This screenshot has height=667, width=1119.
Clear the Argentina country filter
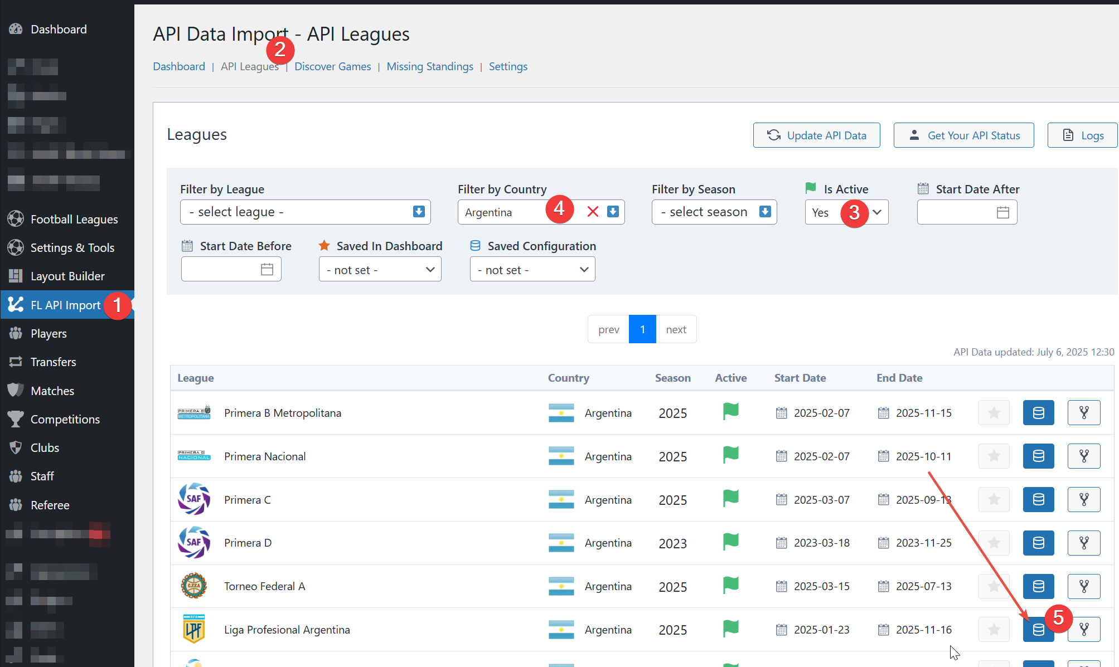[x=593, y=212]
